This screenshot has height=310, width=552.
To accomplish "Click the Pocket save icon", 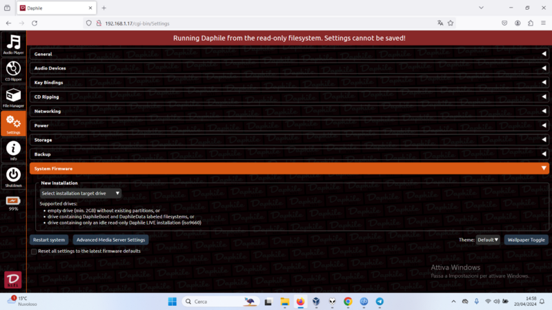I will click(x=504, y=23).
